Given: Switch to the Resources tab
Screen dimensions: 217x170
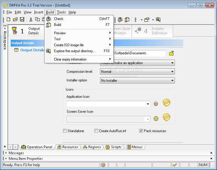Looking at the screenshot, I should tap(68, 147).
